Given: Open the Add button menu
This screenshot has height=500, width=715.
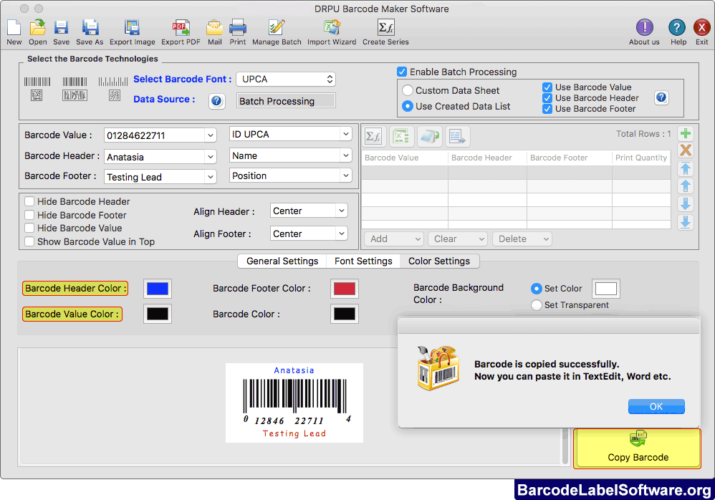Looking at the screenshot, I should 393,239.
